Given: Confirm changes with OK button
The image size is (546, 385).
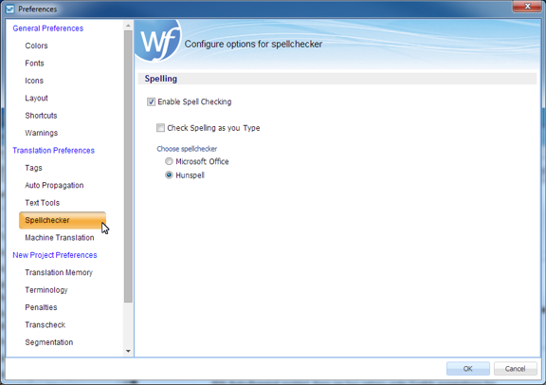Looking at the screenshot, I should point(468,369).
